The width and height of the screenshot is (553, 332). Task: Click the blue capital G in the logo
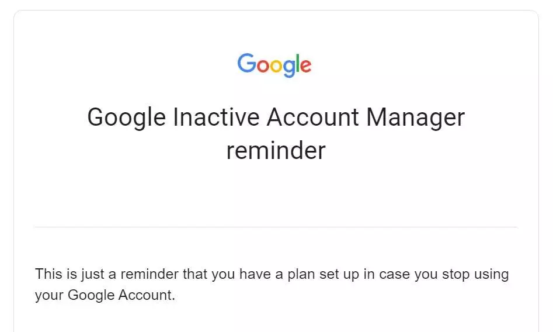click(246, 63)
